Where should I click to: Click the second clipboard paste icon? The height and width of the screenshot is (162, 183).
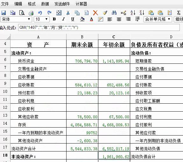(x=160, y=13)
